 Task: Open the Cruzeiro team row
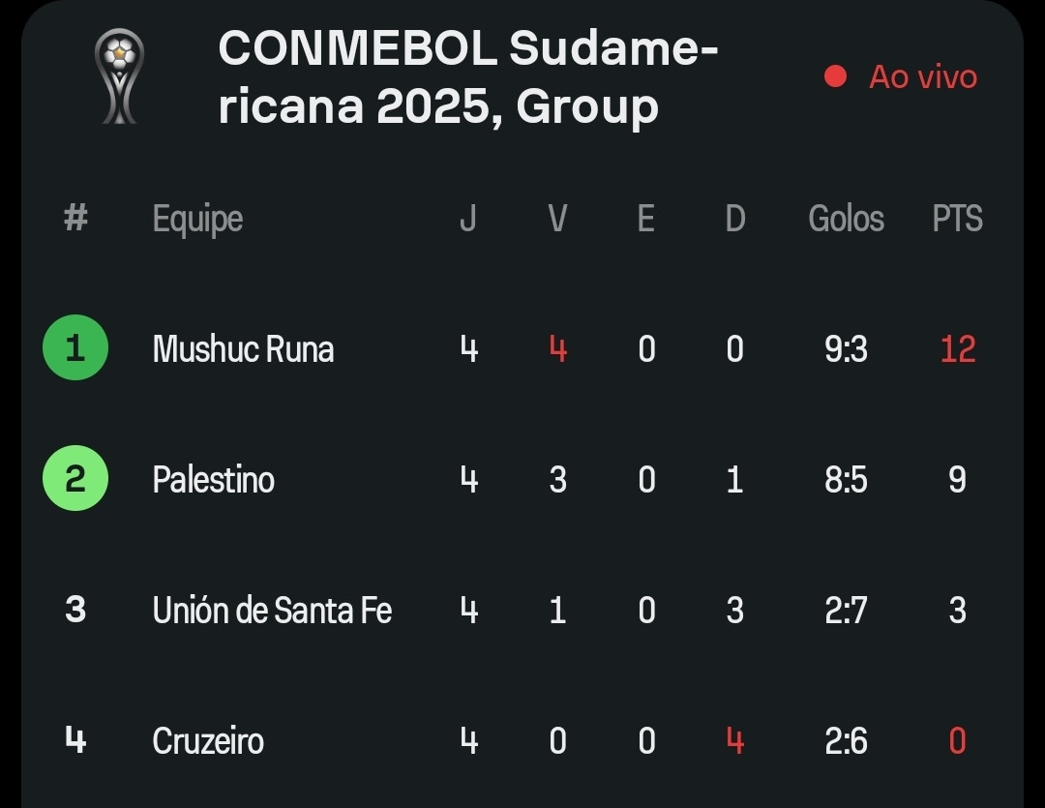pos(522,740)
